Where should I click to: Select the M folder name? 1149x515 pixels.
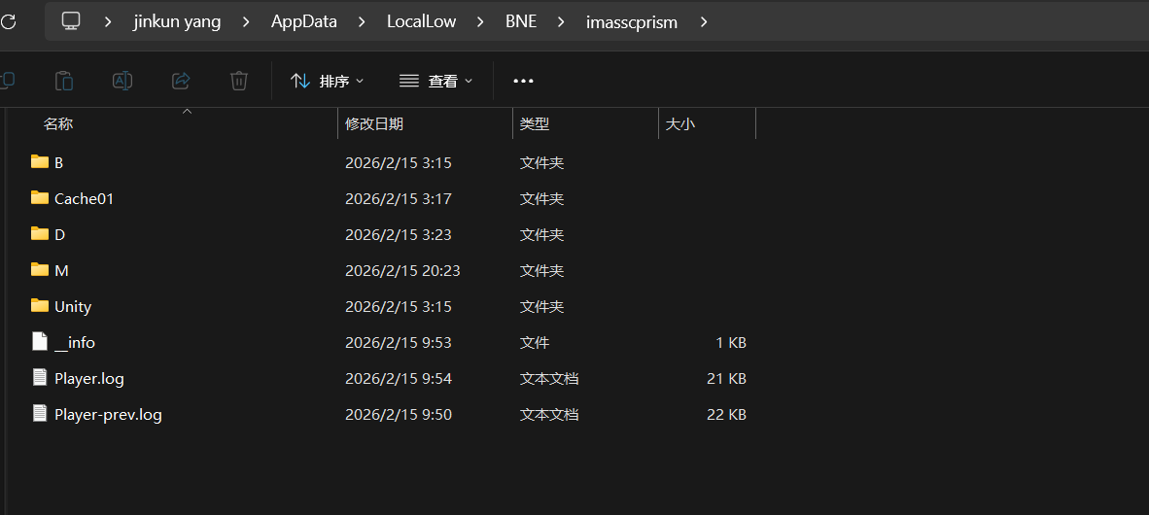(61, 270)
